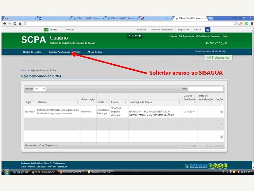Click trash icon in the last table row
Screen dimensions: 254x191
(222, 137)
